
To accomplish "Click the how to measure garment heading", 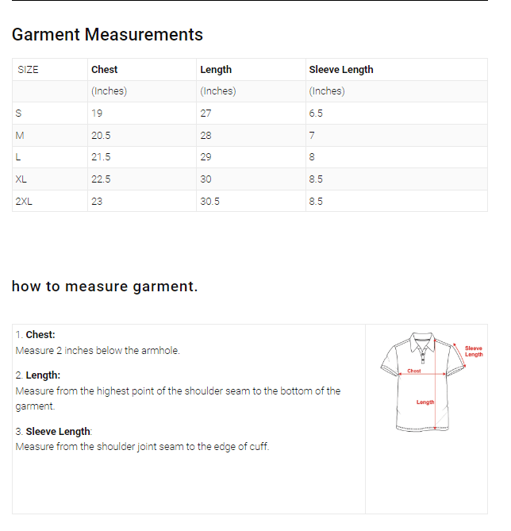I will click(x=105, y=287).
